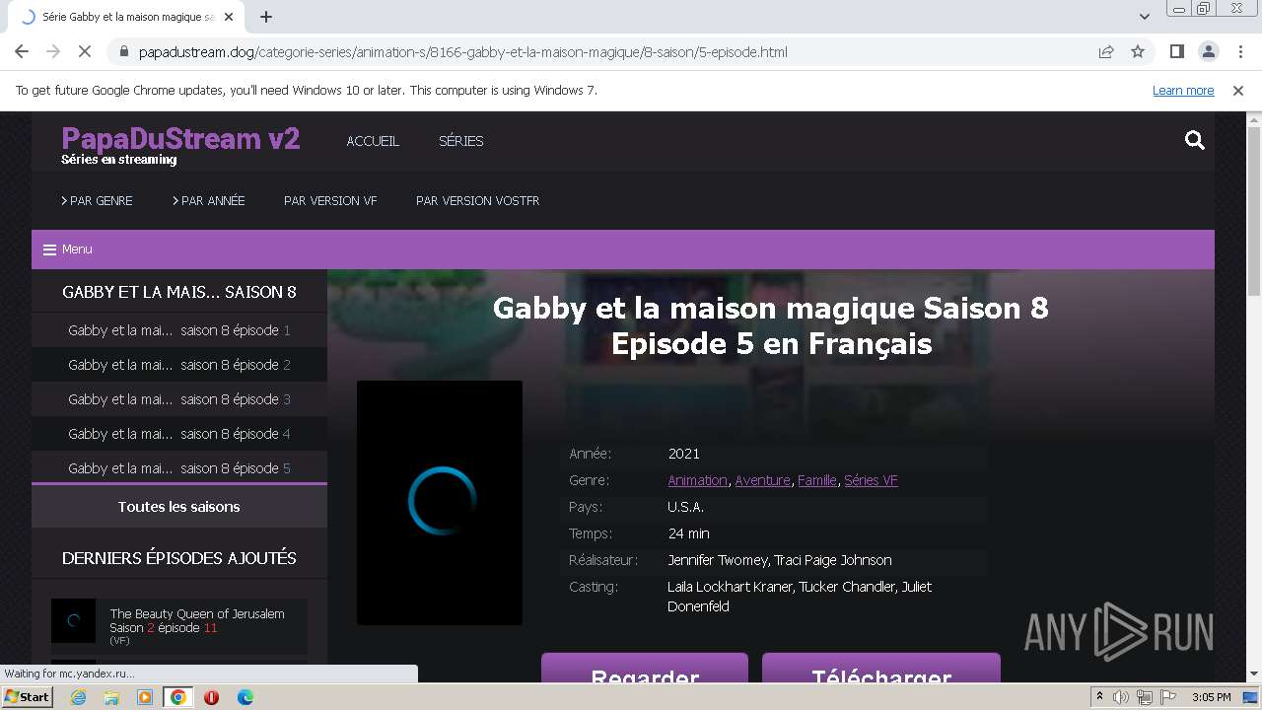
Task: Select saison 8 épisode 2
Action: [179, 365]
